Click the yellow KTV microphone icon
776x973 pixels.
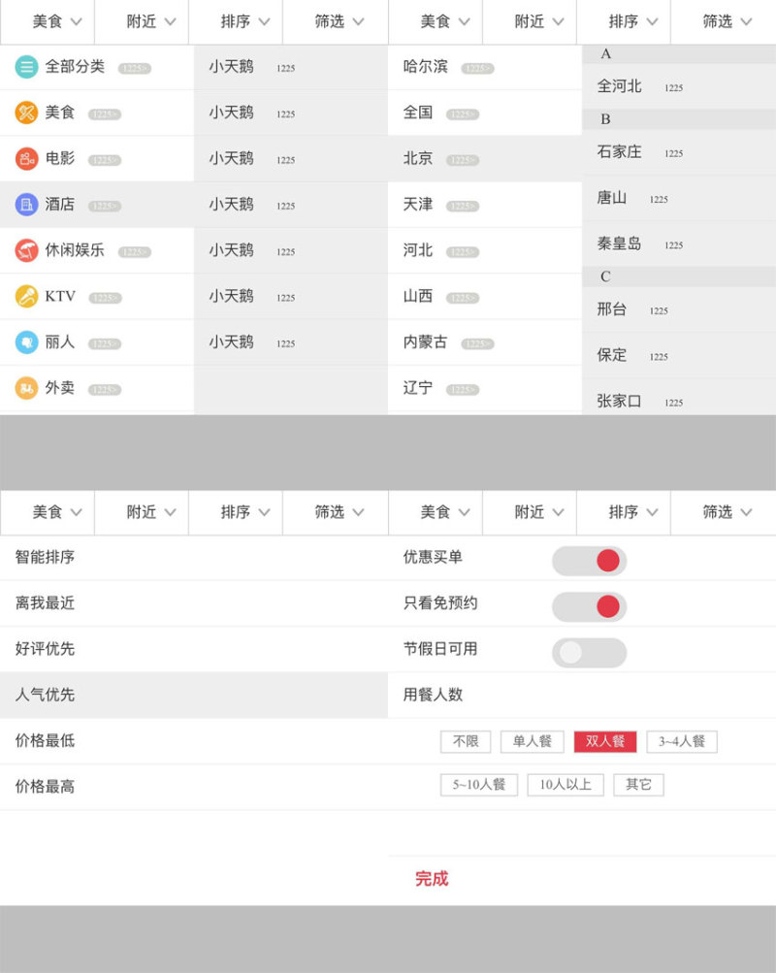tap(26, 297)
